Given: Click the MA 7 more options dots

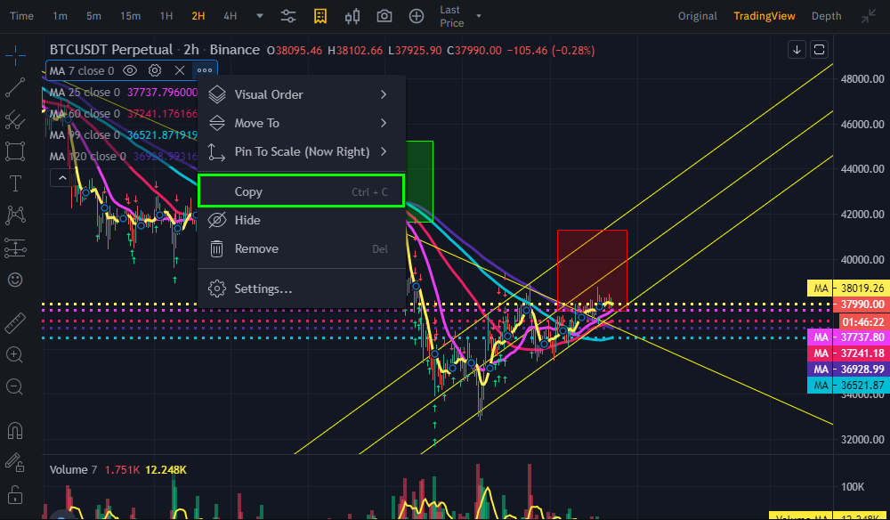Looking at the screenshot, I should click(x=205, y=70).
